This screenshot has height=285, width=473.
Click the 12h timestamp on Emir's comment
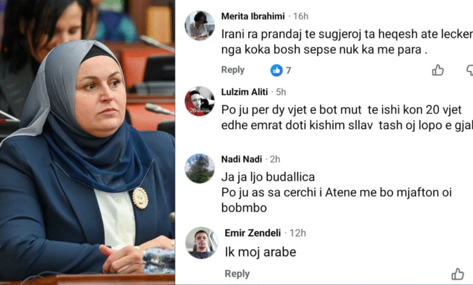297,233
